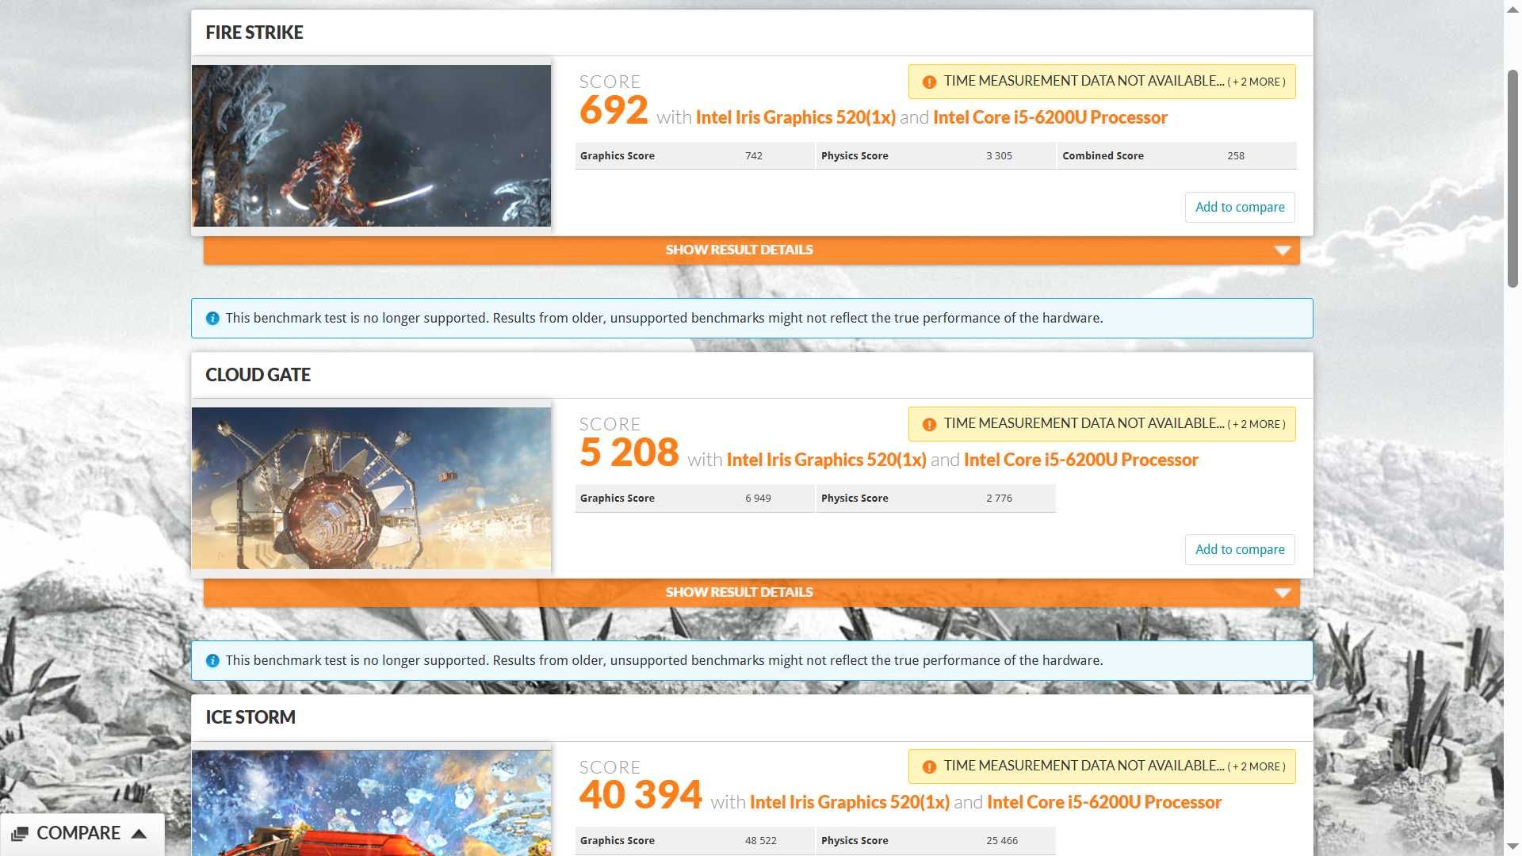Click the info icon above Cloud Gate
Screen dimensions: 1522x856
[212, 318]
